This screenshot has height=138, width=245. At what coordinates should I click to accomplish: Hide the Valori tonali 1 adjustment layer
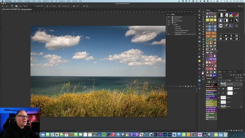(x=219, y=89)
